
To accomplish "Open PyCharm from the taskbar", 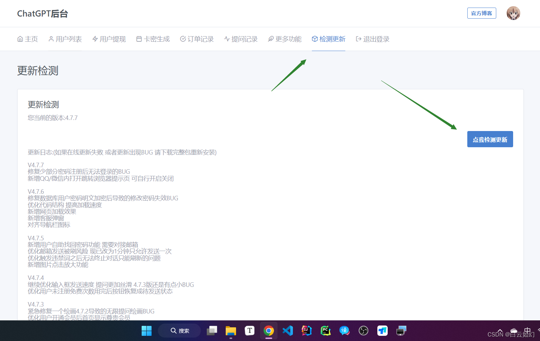I will tap(326, 331).
